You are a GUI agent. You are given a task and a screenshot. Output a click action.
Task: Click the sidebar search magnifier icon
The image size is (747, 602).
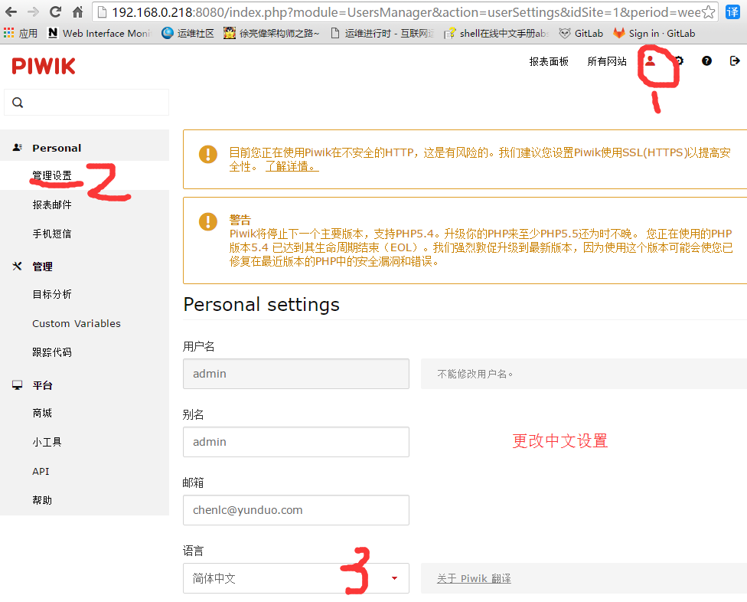tap(18, 103)
